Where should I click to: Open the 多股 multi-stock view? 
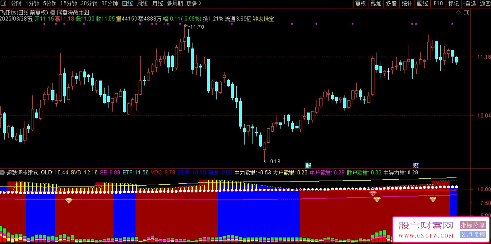[391, 4]
